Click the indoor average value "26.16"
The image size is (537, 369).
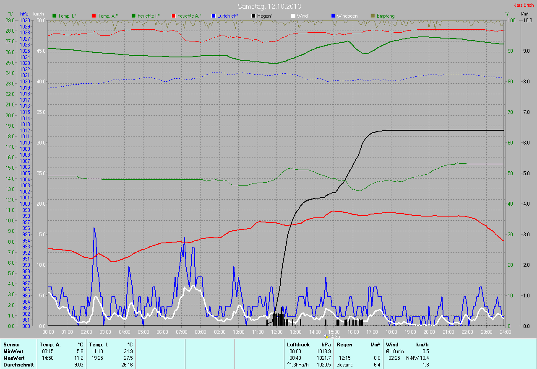tap(127, 365)
